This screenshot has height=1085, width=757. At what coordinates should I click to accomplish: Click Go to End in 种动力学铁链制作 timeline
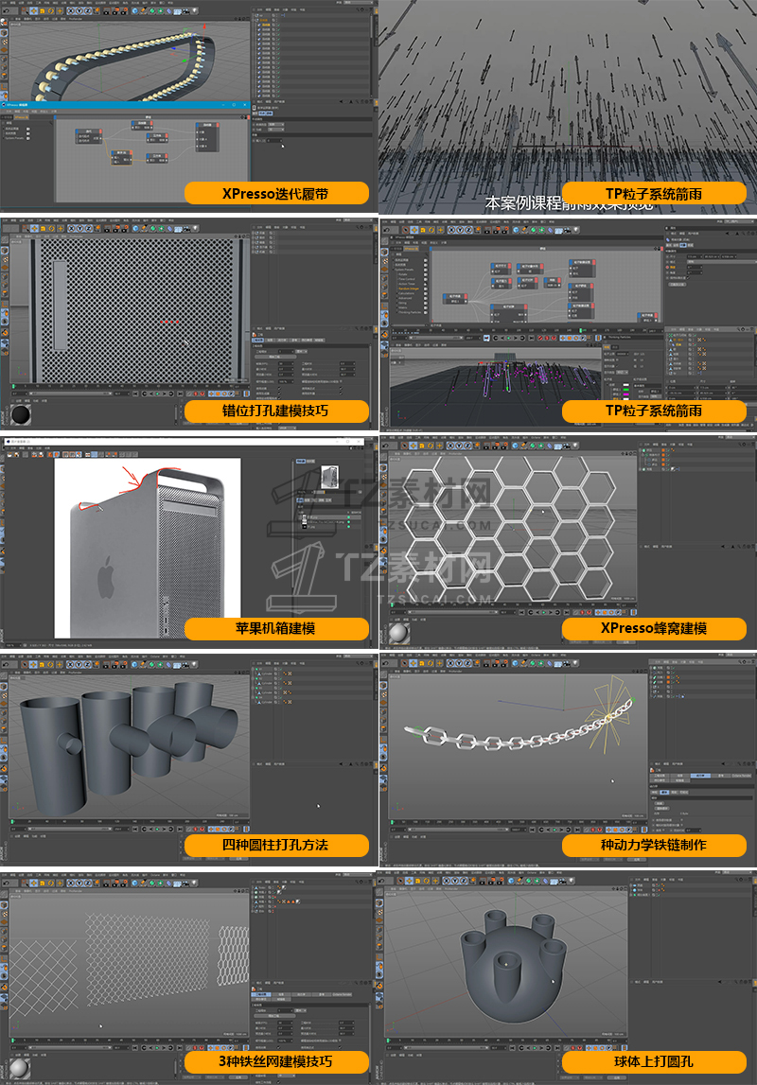[577, 830]
